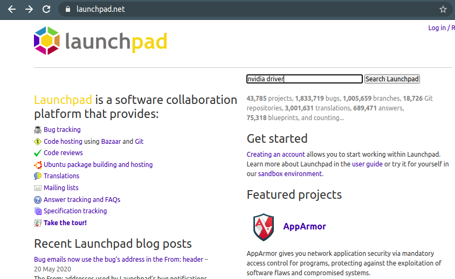
Task: Open the Specification tracking link
Action: (x=75, y=211)
